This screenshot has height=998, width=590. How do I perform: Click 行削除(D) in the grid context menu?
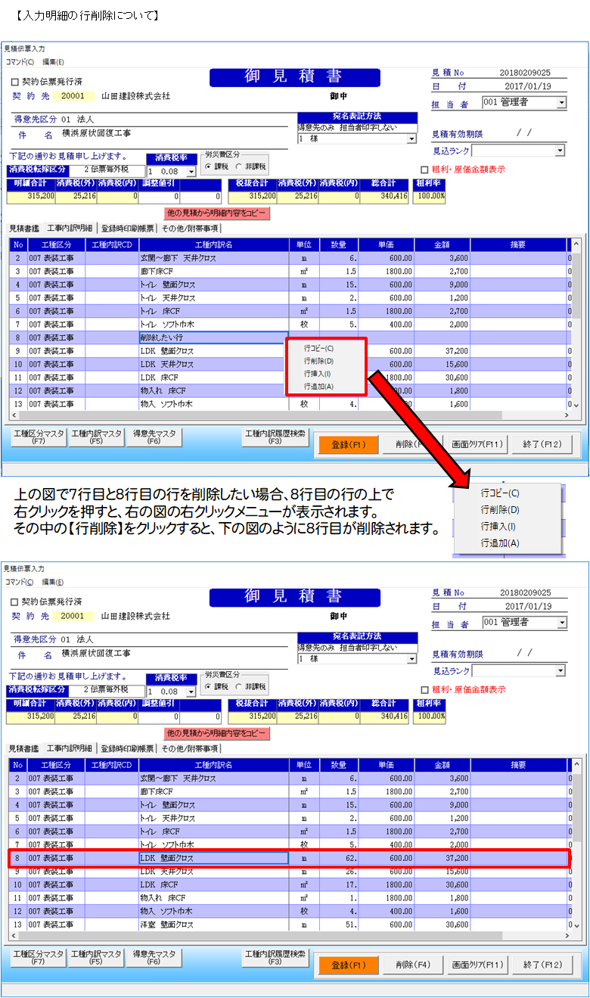pos(318,361)
